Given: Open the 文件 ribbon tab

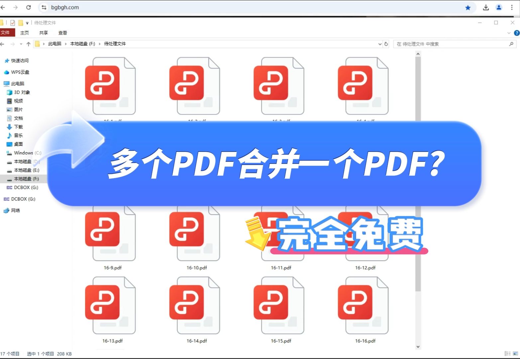Looking at the screenshot, I should pyautogui.click(x=7, y=33).
